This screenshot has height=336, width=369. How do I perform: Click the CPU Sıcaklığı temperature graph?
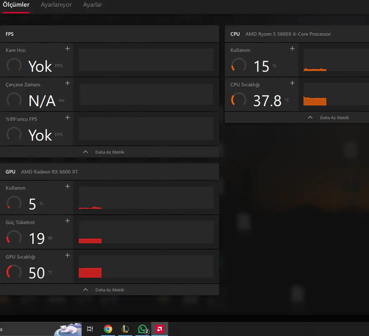click(x=336, y=94)
